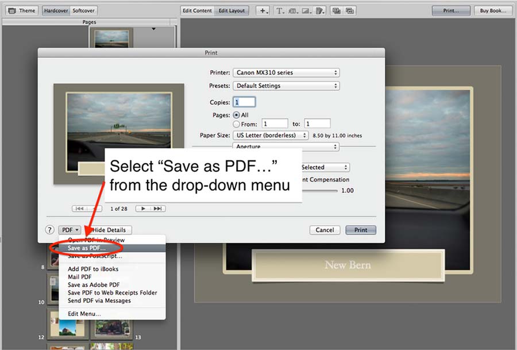Viewport: 517px width, 350px height.
Task: Click the Copies input field
Action: [244, 102]
